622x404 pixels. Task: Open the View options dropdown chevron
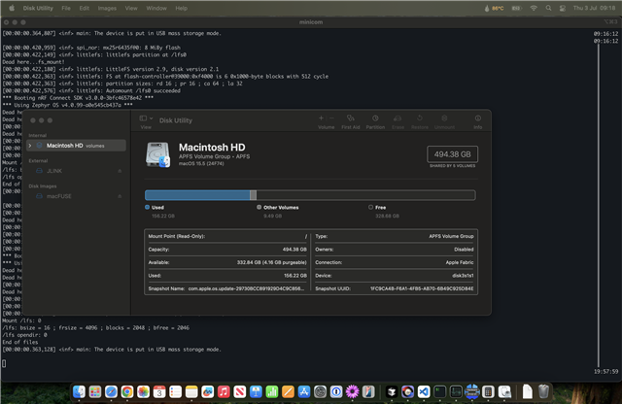tap(152, 118)
